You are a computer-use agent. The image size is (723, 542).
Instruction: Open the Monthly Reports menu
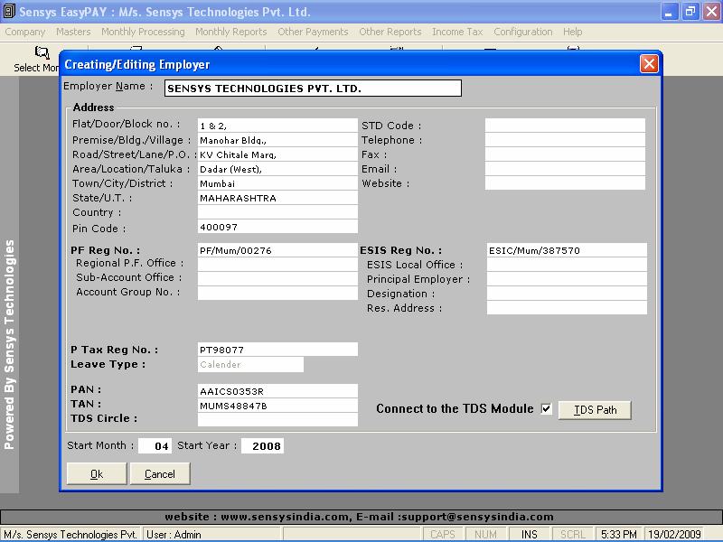tap(231, 32)
